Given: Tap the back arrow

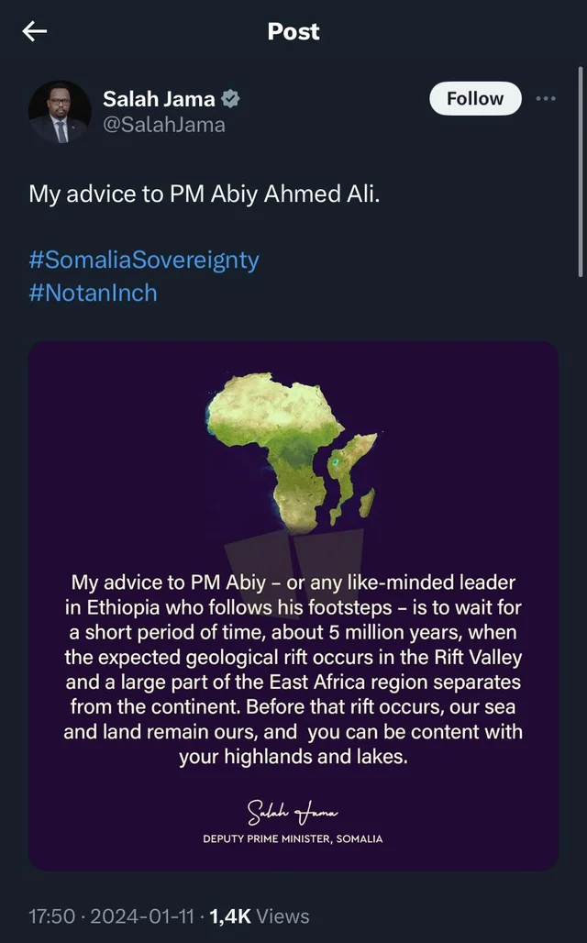Looking at the screenshot, I should pos(35,32).
